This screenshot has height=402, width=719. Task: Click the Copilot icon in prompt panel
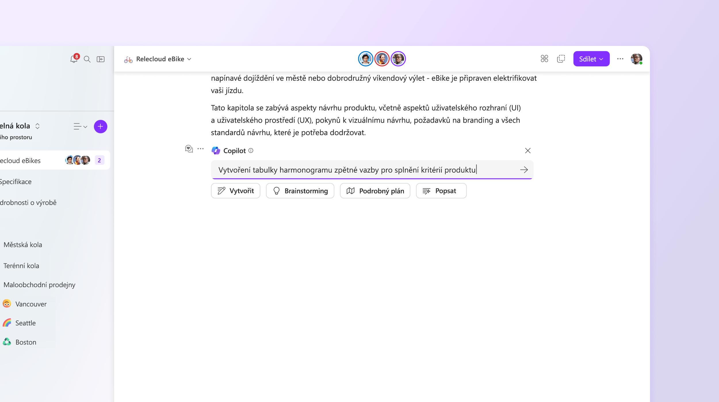tap(216, 150)
